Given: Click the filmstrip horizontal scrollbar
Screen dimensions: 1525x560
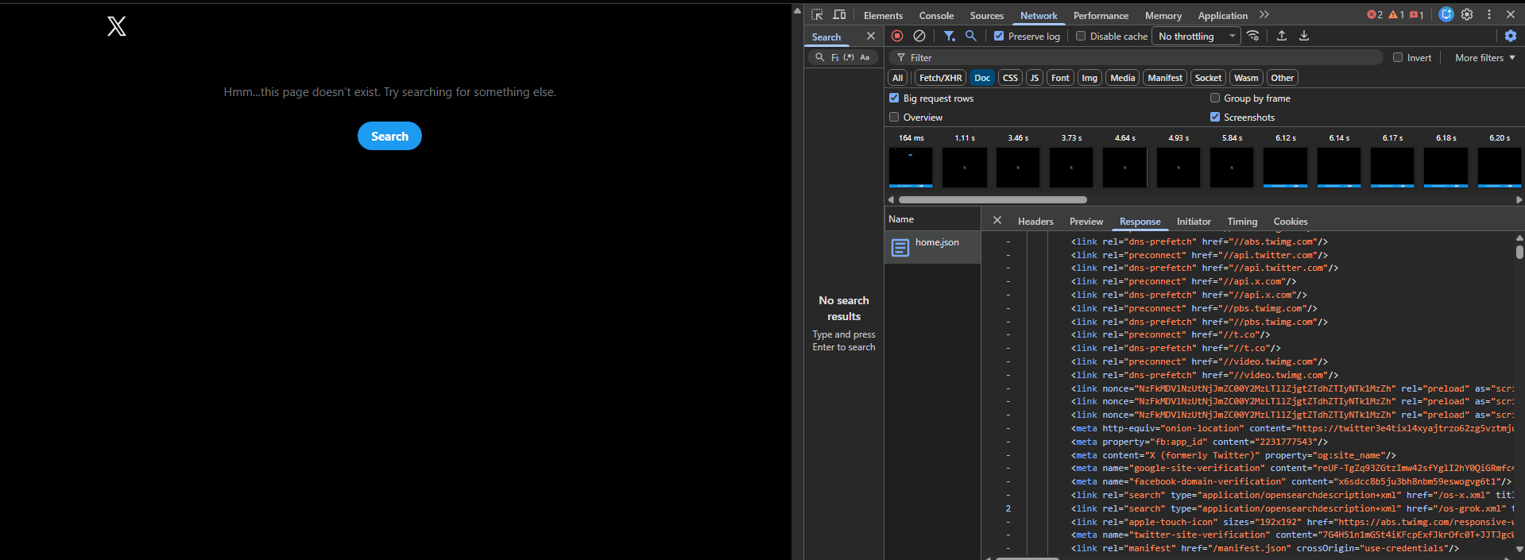Looking at the screenshot, I should tap(993, 199).
